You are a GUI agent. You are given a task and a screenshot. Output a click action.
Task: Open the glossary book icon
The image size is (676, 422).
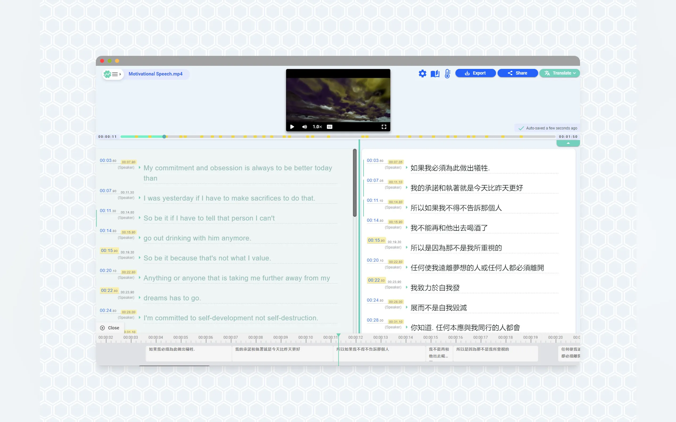point(435,73)
